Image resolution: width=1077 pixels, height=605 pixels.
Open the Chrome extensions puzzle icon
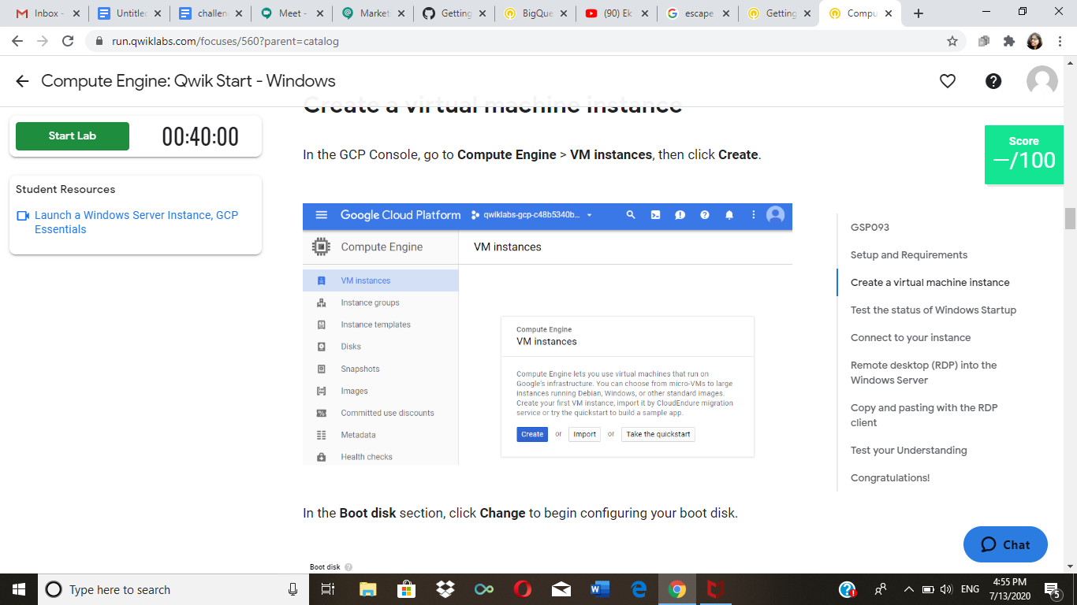tap(1009, 41)
